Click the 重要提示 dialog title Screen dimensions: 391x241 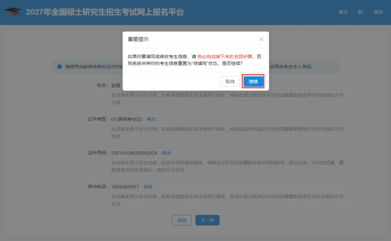coord(138,39)
